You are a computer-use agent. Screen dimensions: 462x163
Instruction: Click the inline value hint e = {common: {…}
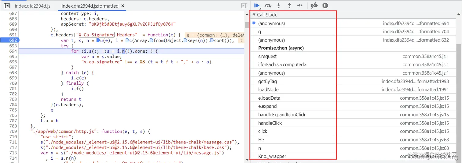pyautogui.click(x=214, y=35)
